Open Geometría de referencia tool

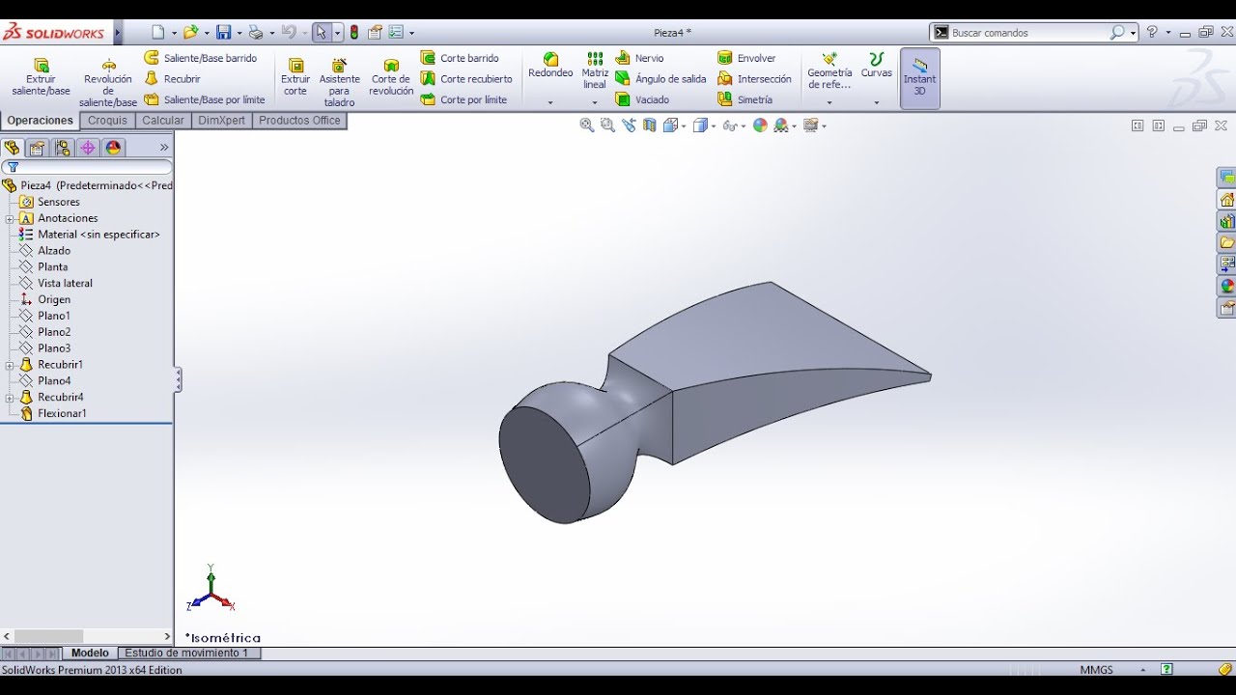(829, 71)
